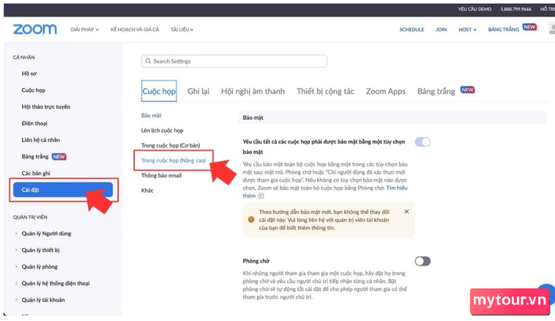Click the NEW badge beside Bảng trắng tab

click(x=467, y=90)
